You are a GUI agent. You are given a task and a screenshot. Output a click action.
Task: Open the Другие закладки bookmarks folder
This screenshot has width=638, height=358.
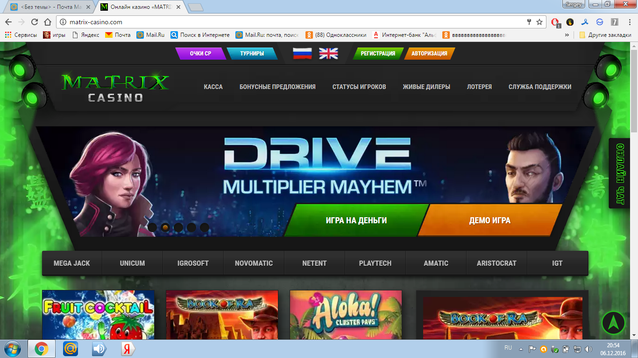click(x=605, y=35)
